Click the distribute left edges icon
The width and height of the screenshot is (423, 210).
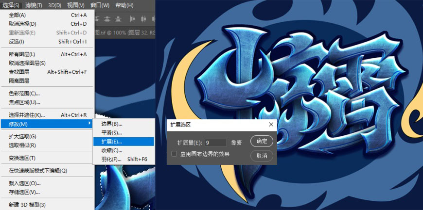coord(132,19)
